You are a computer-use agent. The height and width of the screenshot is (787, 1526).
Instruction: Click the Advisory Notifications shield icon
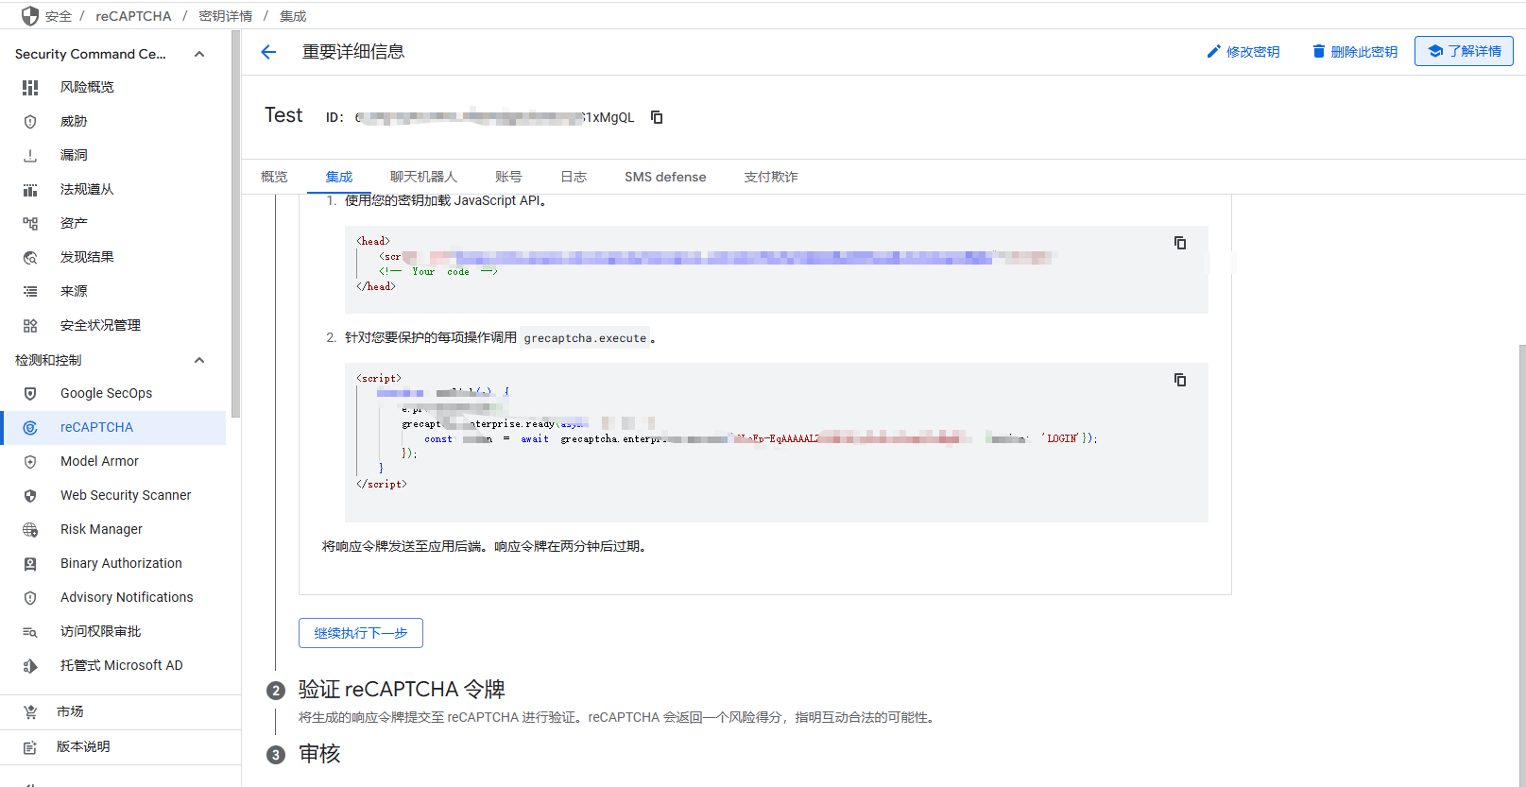(30, 597)
